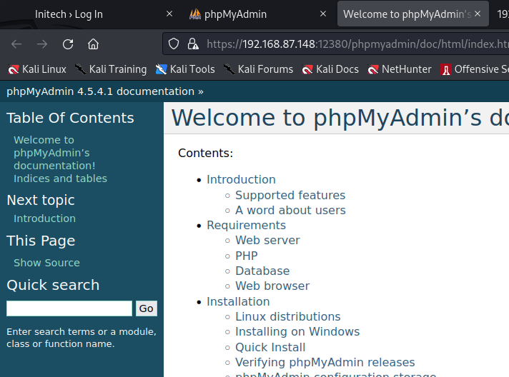Open sidebar Introduction next topic link
This screenshot has height=377, width=509.
click(44, 218)
